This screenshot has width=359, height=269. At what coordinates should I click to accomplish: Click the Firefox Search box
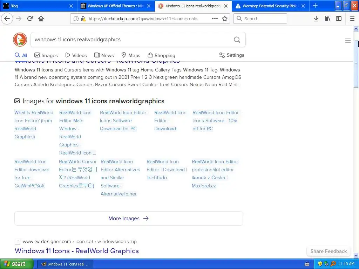pyautogui.click(x=260, y=19)
